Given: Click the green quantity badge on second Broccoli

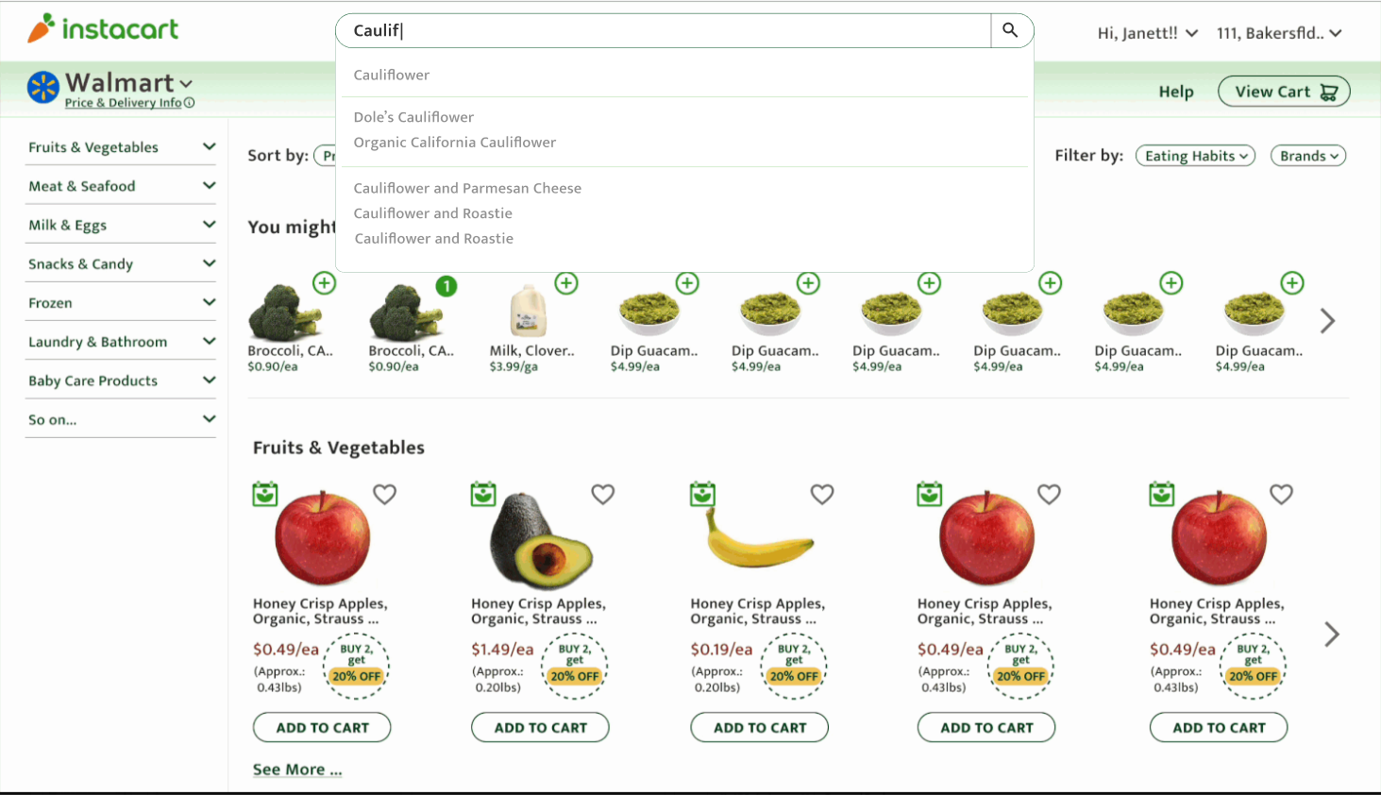Looking at the screenshot, I should coord(446,286).
